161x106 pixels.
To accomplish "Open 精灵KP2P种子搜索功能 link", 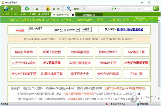I will [130, 29].
